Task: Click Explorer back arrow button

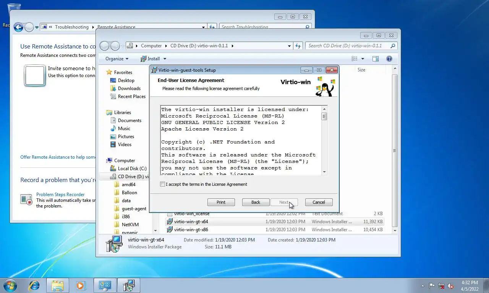Action: pyautogui.click(x=104, y=46)
